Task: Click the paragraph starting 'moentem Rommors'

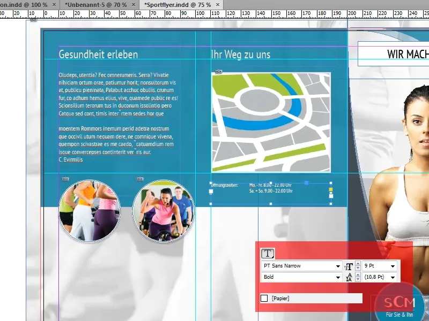Action: tap(116, 140)
